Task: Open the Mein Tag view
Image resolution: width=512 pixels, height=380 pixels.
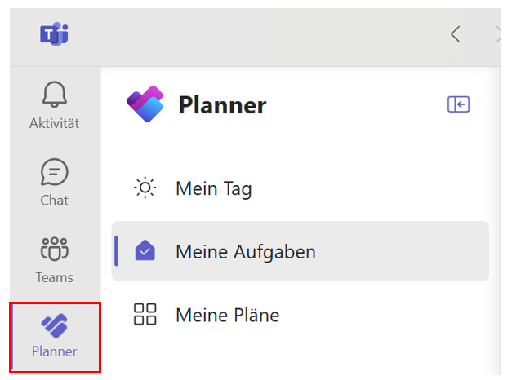Action: pos(214,188)
